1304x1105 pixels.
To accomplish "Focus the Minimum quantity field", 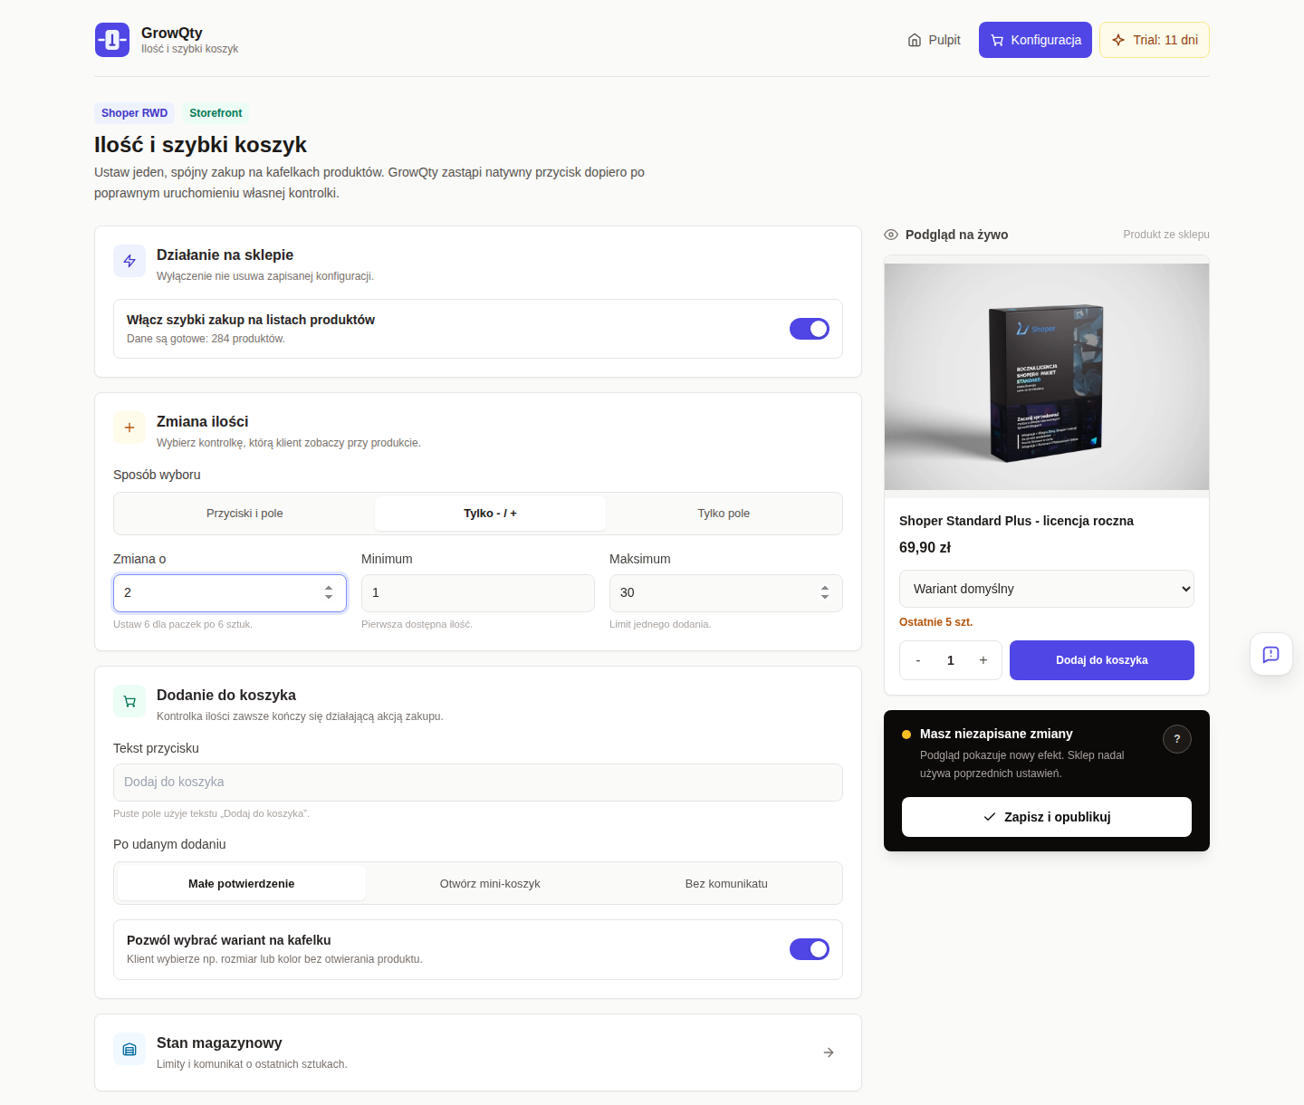I will [x=478, y=593].
